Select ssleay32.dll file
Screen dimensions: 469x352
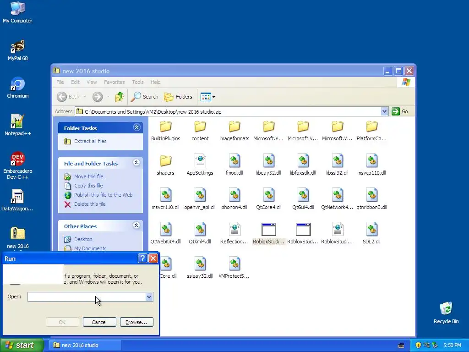click(x=200, y=269)
